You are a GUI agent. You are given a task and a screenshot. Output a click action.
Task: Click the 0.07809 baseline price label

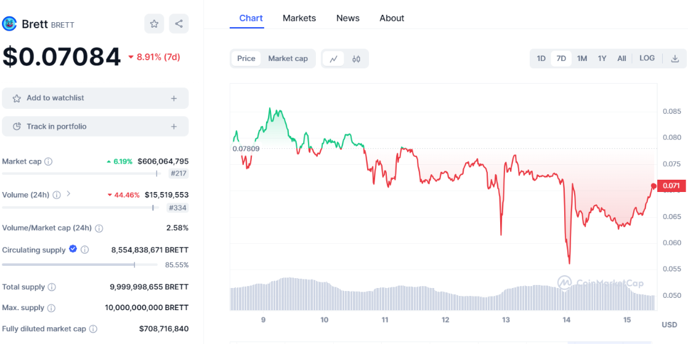(x=246, y=148)
